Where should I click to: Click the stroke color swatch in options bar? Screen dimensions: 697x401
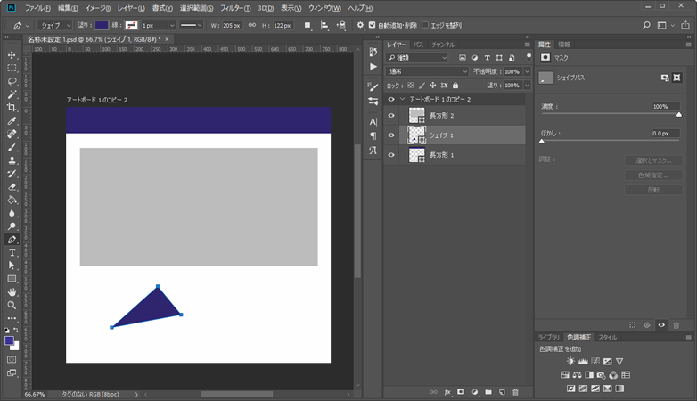(131, 25)
